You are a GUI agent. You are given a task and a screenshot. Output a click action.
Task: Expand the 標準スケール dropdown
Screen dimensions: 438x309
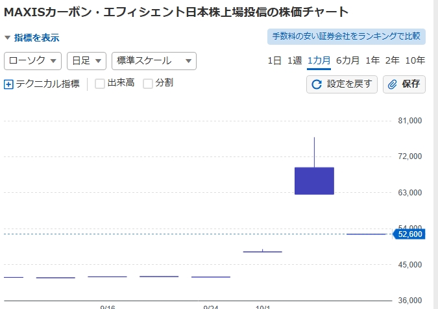tap(154, 61)
